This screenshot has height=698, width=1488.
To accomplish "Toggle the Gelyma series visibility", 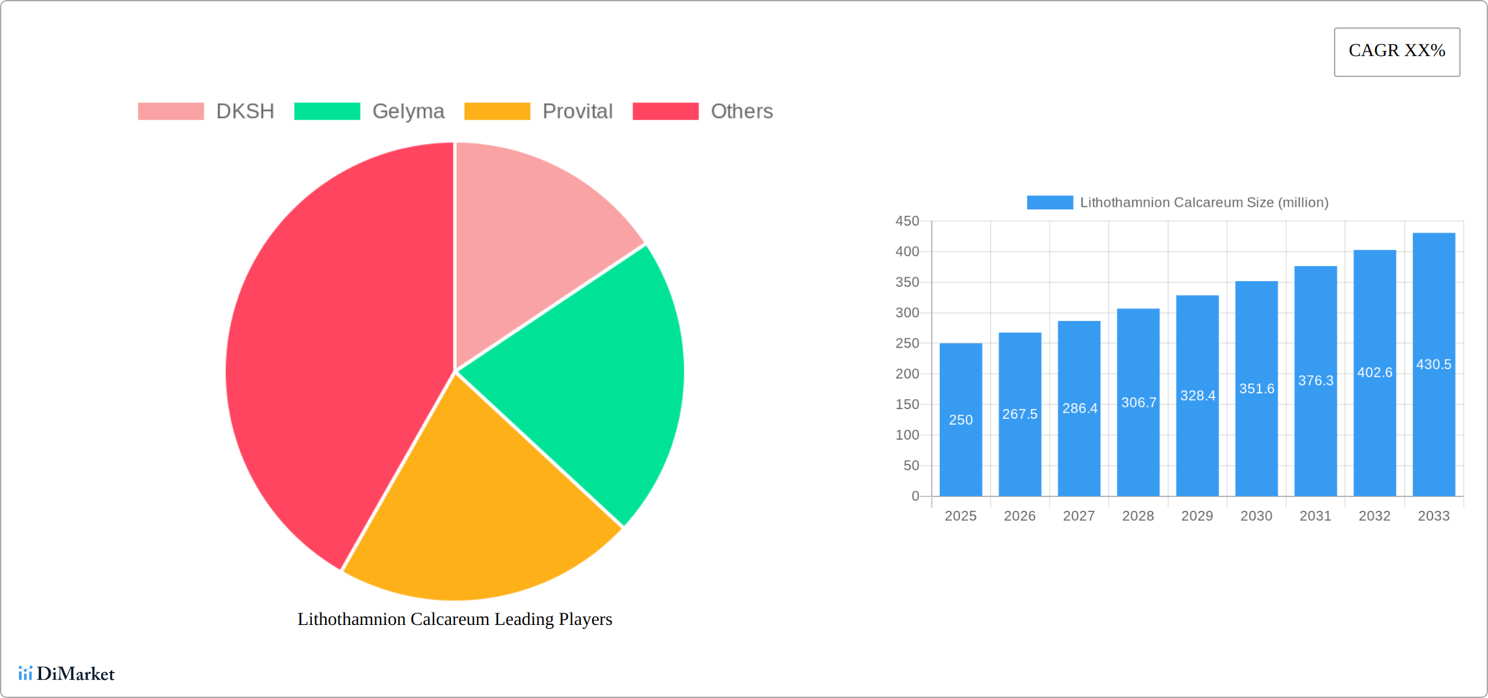I will coord(370,111).
